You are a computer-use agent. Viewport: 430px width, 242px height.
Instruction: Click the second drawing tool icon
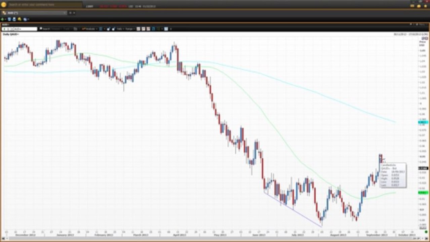coord(113,29)
